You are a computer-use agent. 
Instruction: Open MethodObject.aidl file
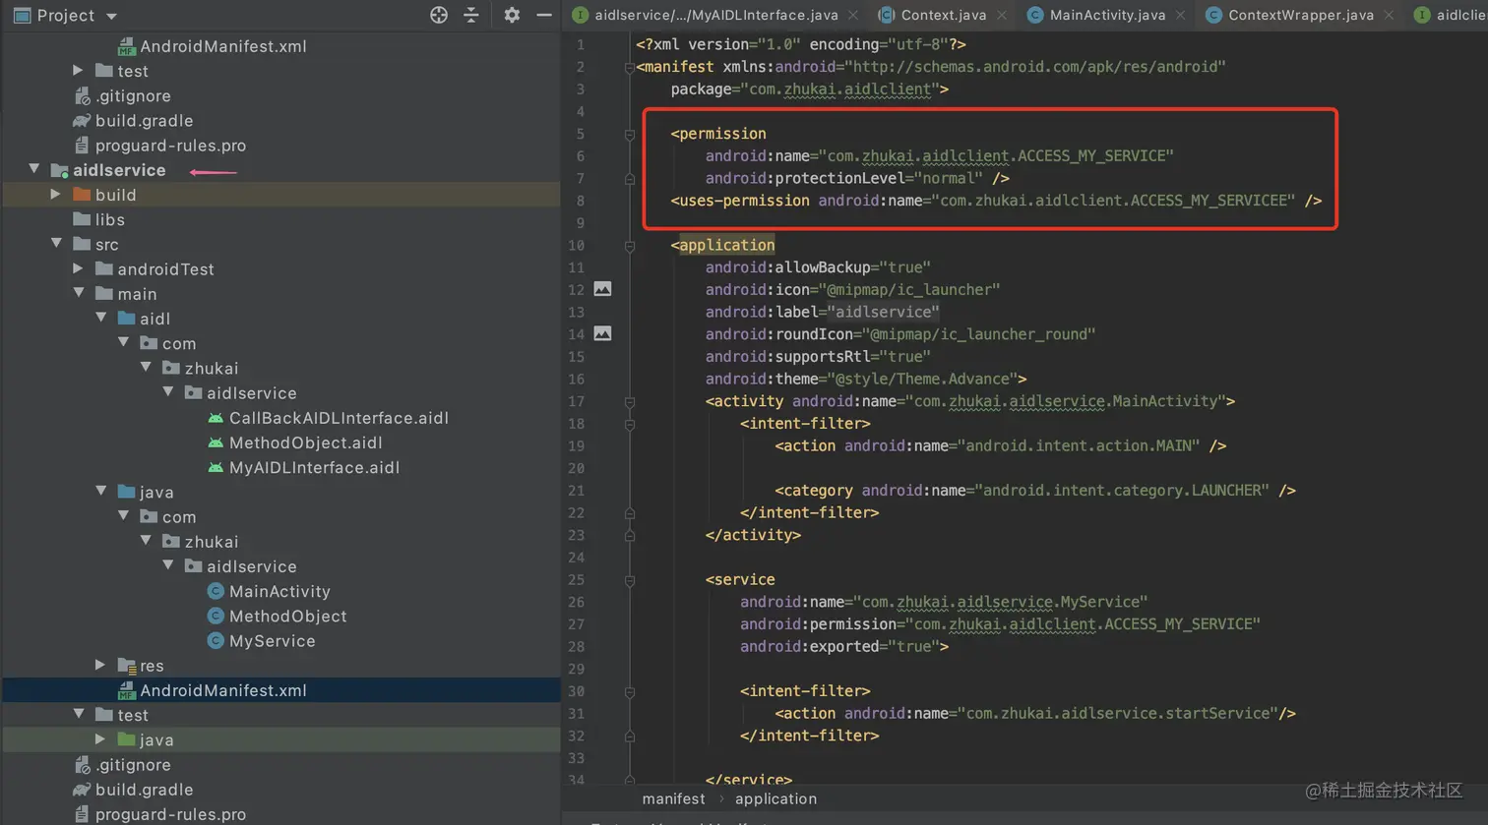(x=305, y=442)
